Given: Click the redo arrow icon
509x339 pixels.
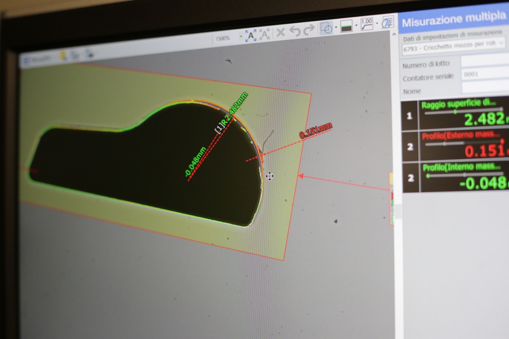Looking at the screenshot, I should (x=309, y=30).
